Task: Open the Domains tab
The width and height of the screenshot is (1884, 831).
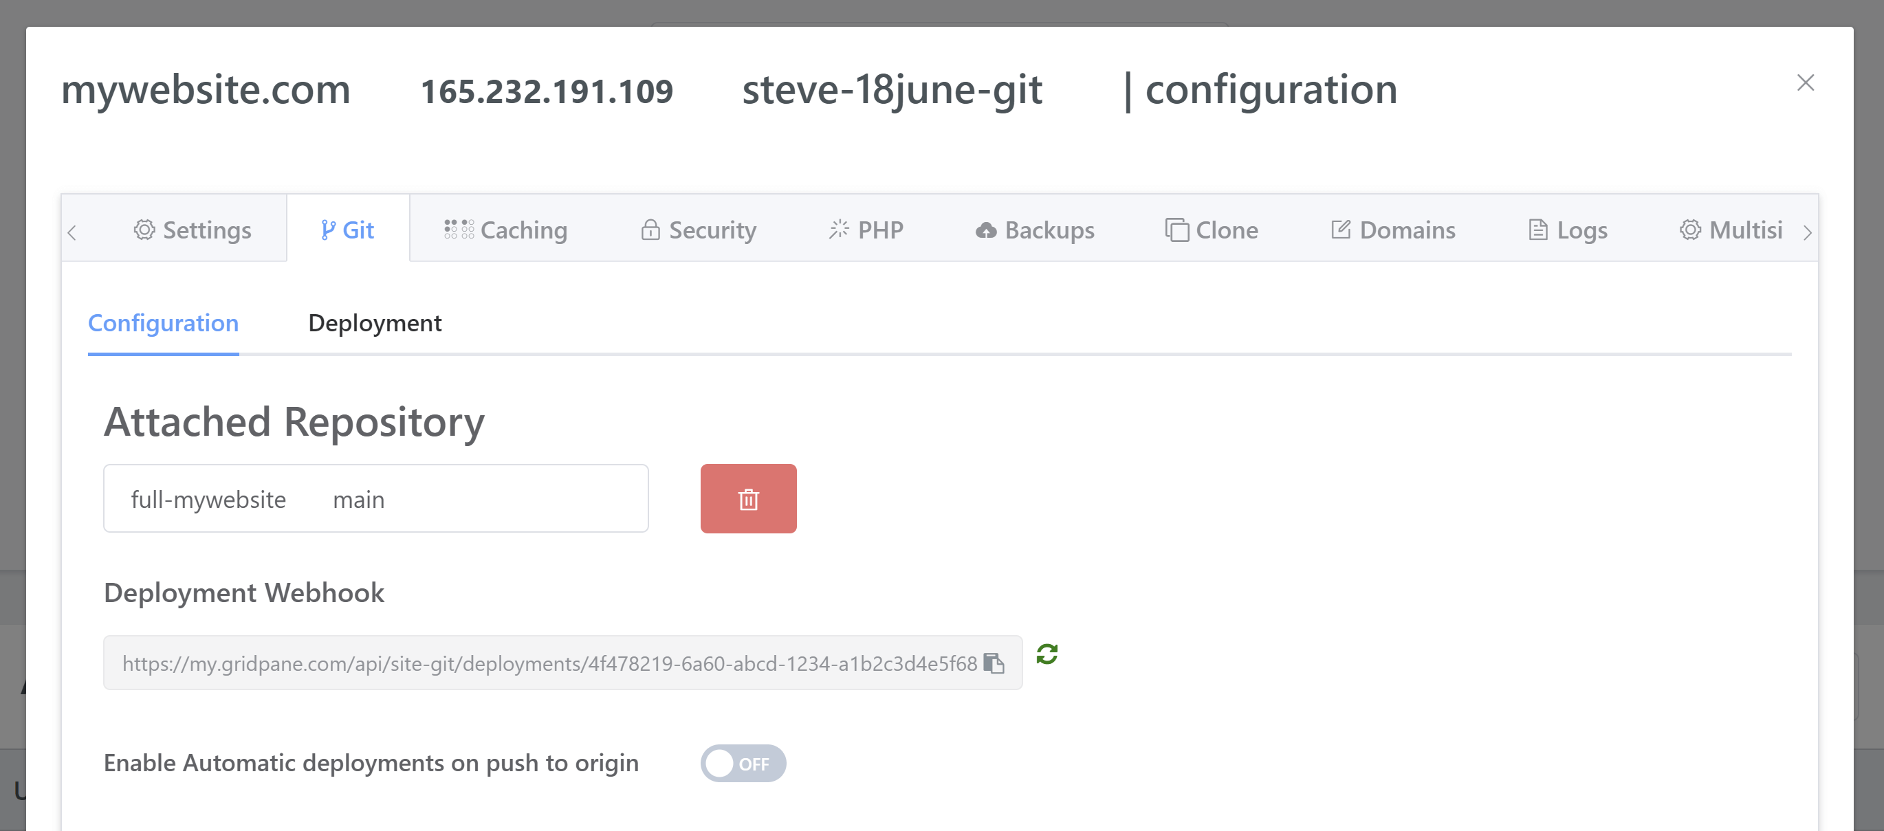Action: pyautogui.click(x=1392, y=230)
